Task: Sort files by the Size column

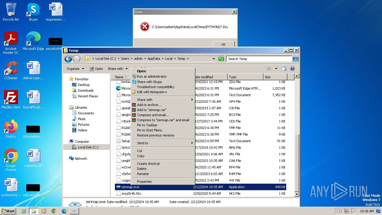Action: (x=275, y=77)
